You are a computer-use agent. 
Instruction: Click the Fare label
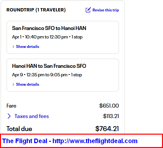pyautogui.click(x=11, y=106)
